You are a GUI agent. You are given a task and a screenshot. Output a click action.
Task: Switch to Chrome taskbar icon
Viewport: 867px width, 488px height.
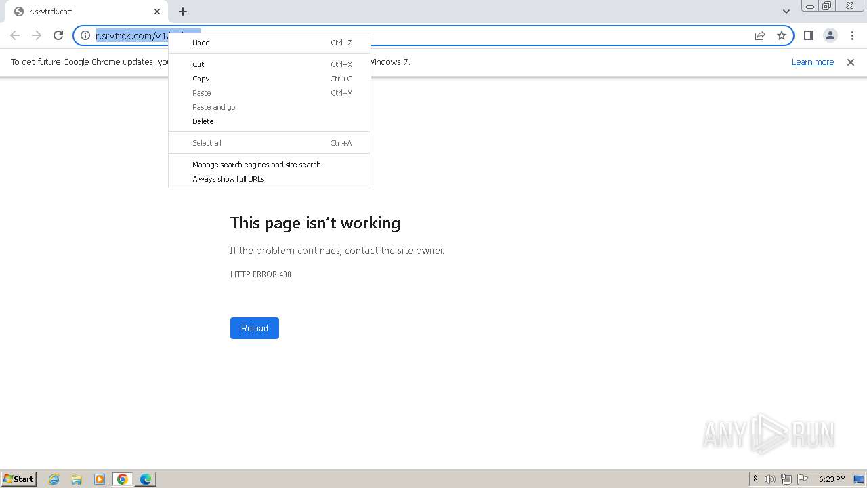click(x=123, y=479)
